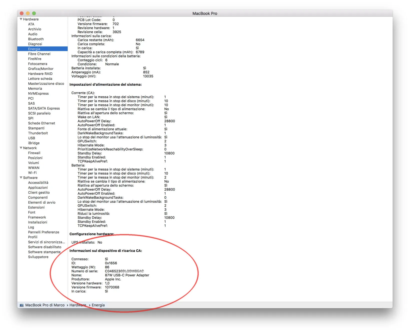The width and height of the screenshot is (410, 333).
Task: Open Grafica/Monitor details
Action: pyautogui.click(x=41, y=69)
